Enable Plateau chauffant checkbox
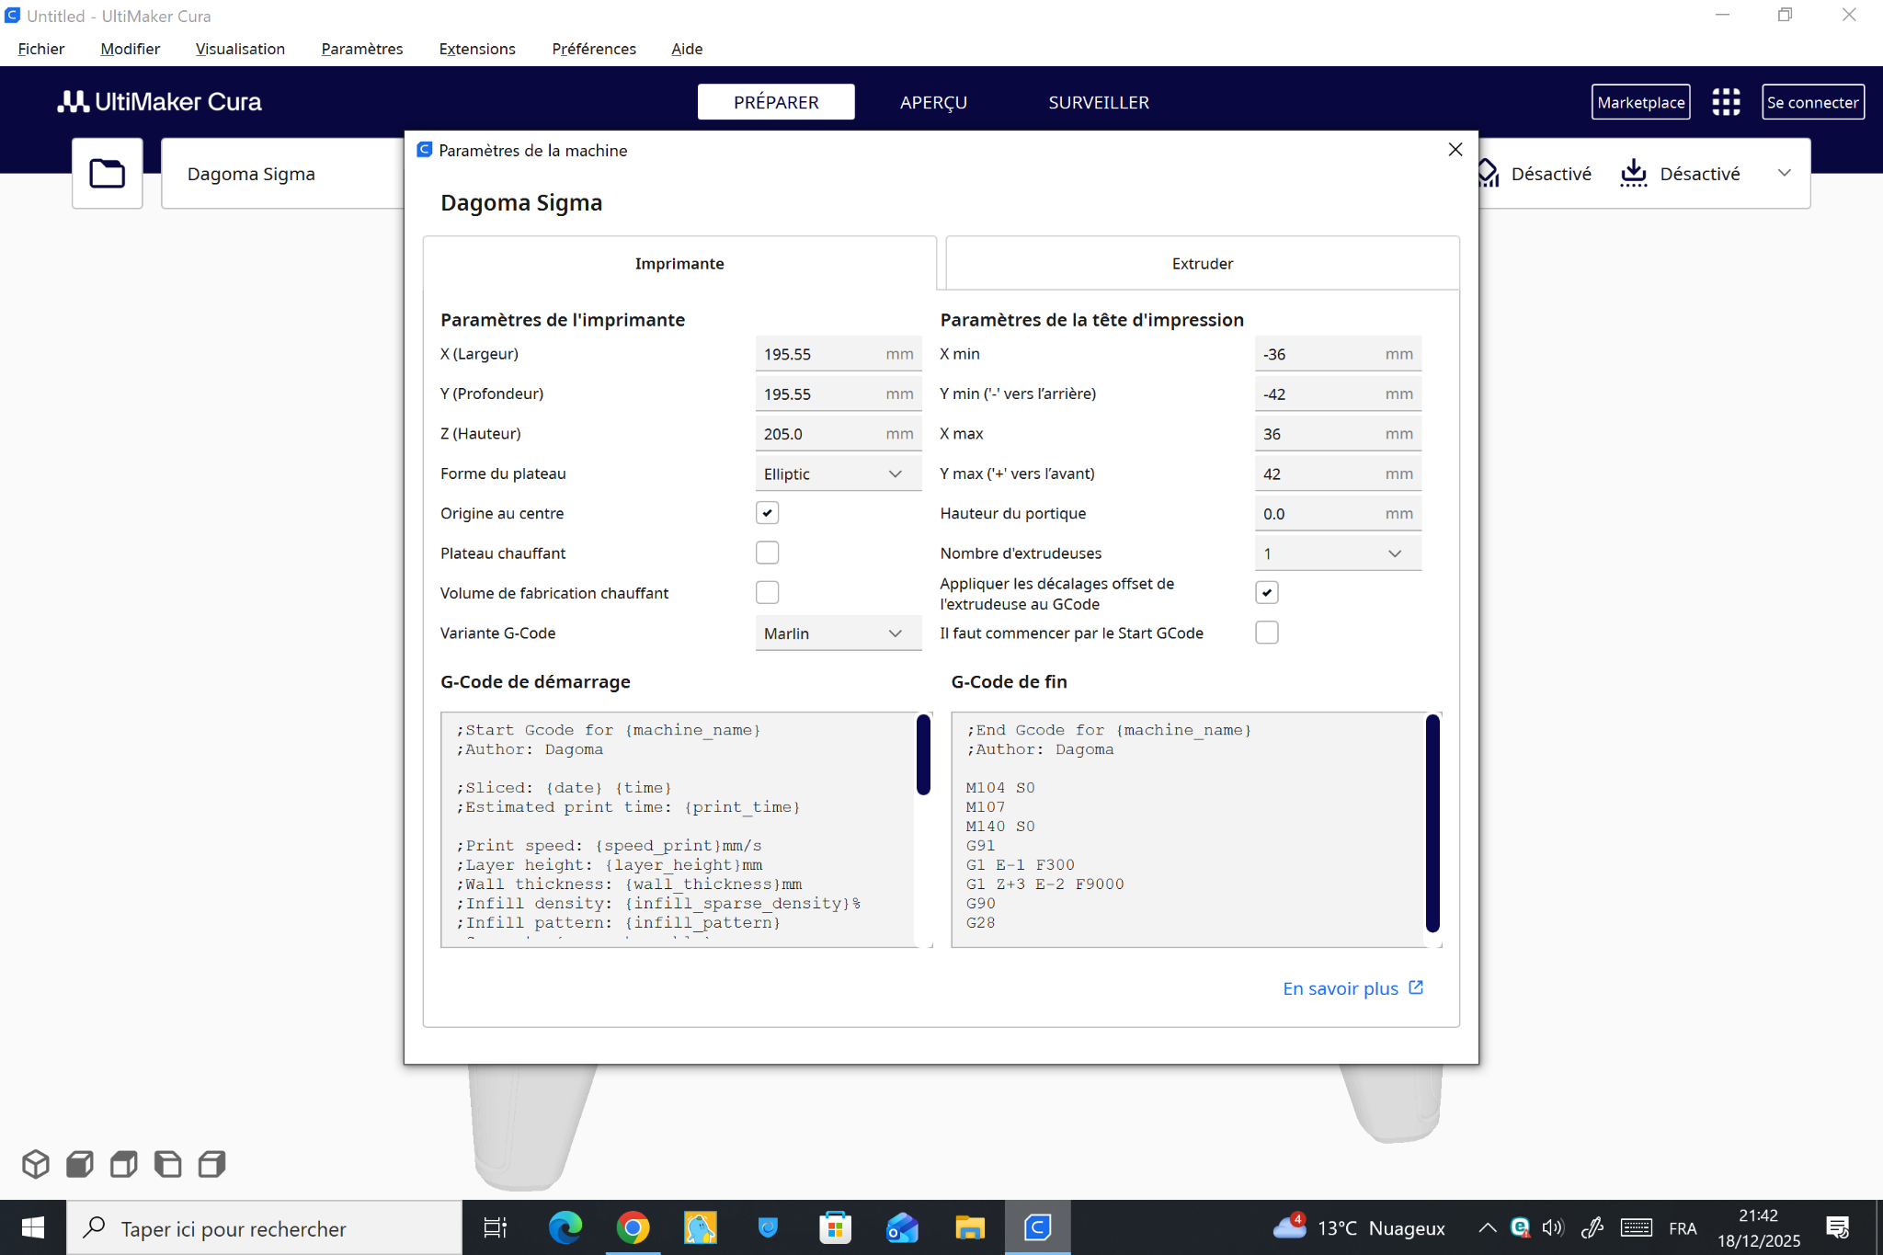The image size is (1883, 1255). [767, 553]
